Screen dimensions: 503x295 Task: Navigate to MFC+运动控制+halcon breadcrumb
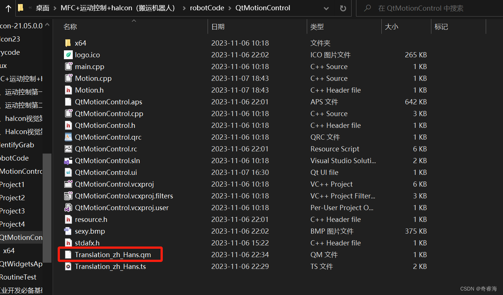(x=118, y=8)
